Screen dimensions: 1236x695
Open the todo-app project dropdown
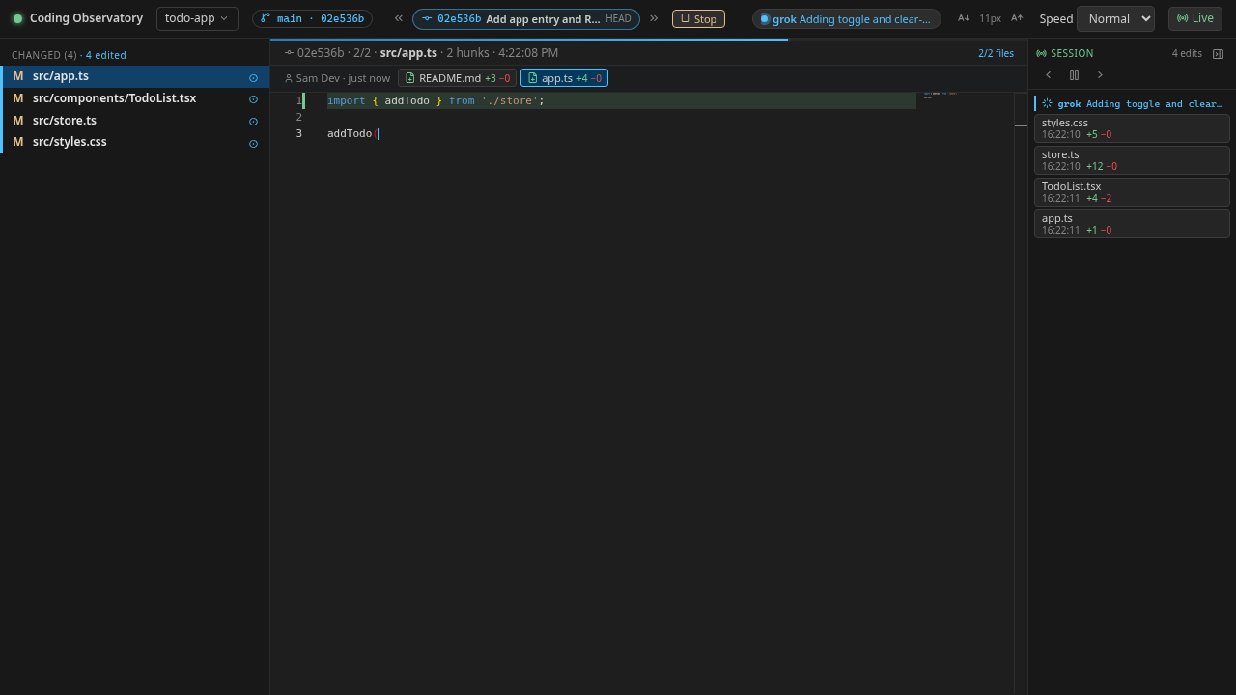[197, 18]
